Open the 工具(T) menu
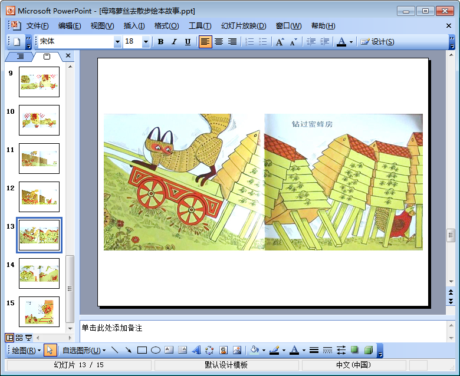The height and width of the screenshot is (376, 460). click(x=200, y=26)
